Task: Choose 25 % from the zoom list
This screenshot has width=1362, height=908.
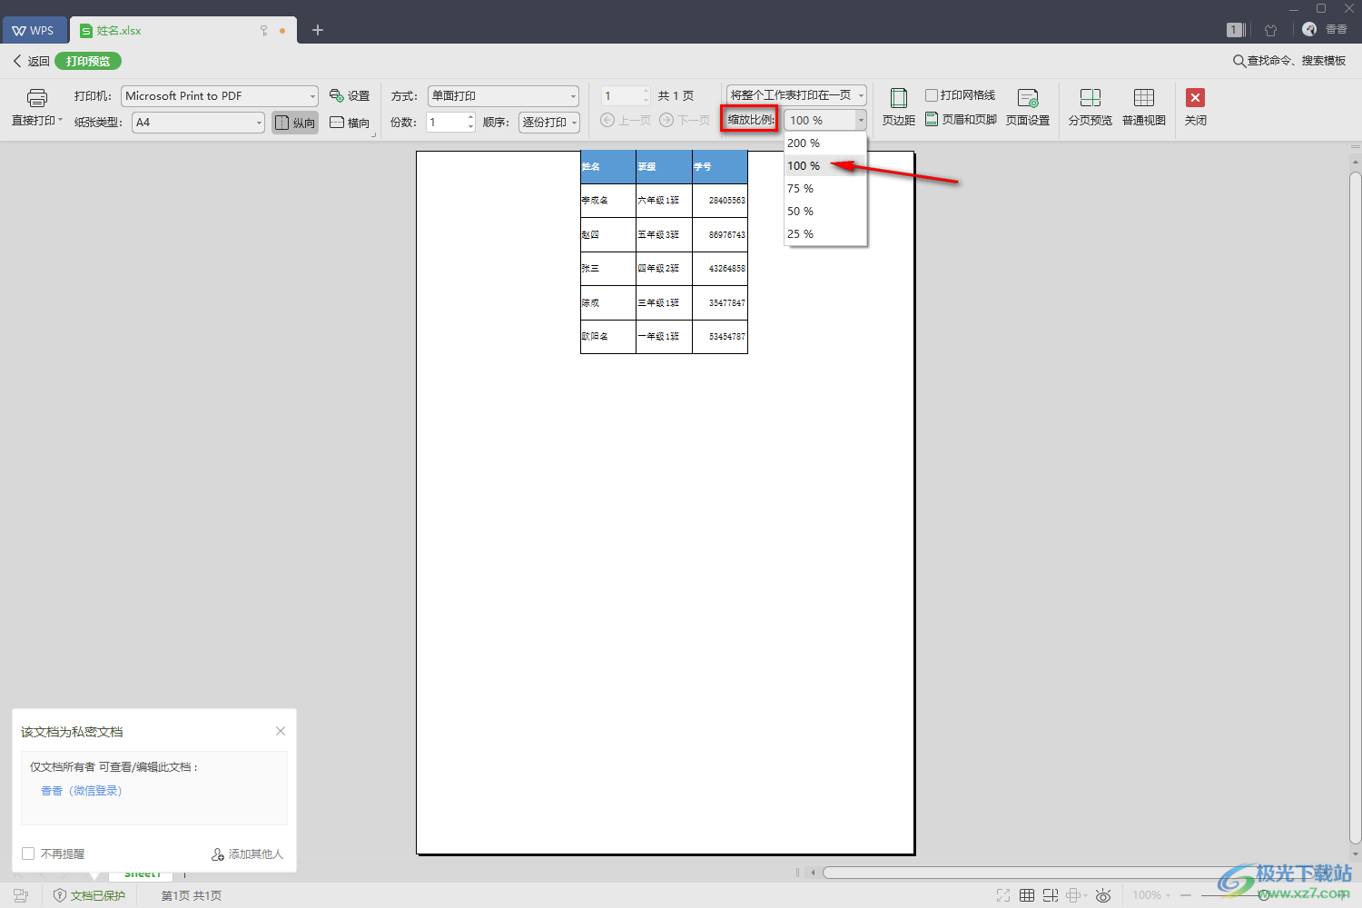Action: pyautogui.click(x=825, y=233)
